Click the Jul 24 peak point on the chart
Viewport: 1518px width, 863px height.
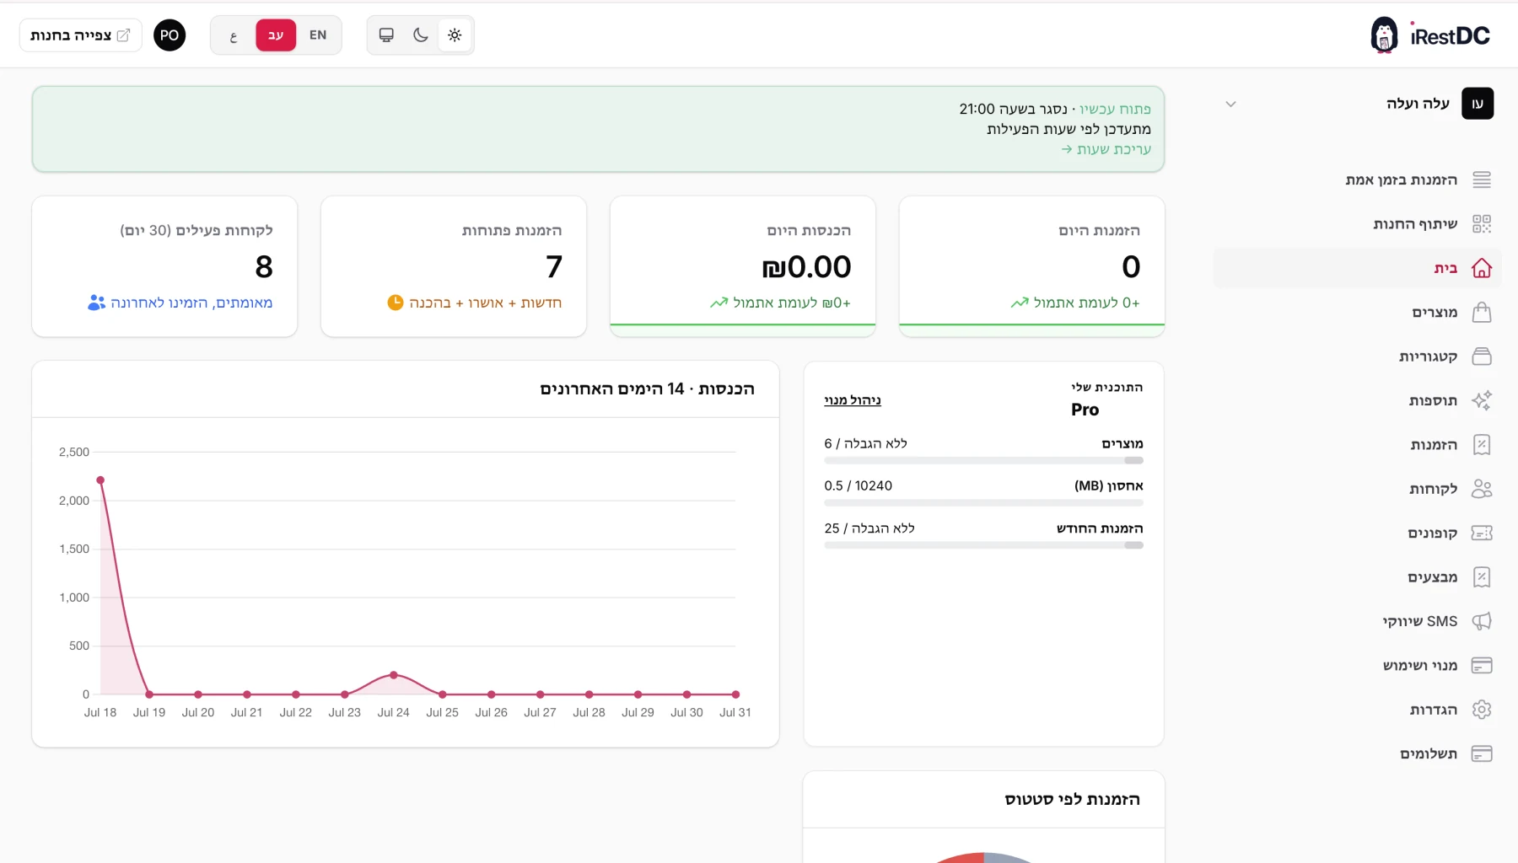[394, 675]
